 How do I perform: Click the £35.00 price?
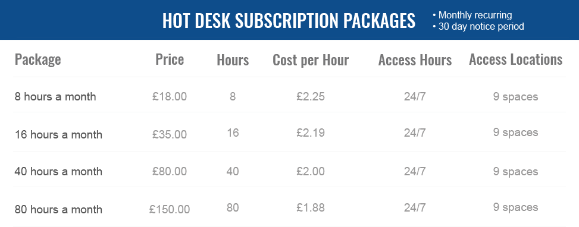[170, 134]
